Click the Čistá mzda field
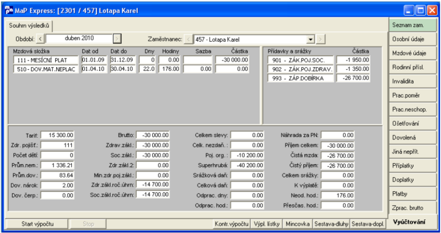441x233 pixels. coord(338,156)
